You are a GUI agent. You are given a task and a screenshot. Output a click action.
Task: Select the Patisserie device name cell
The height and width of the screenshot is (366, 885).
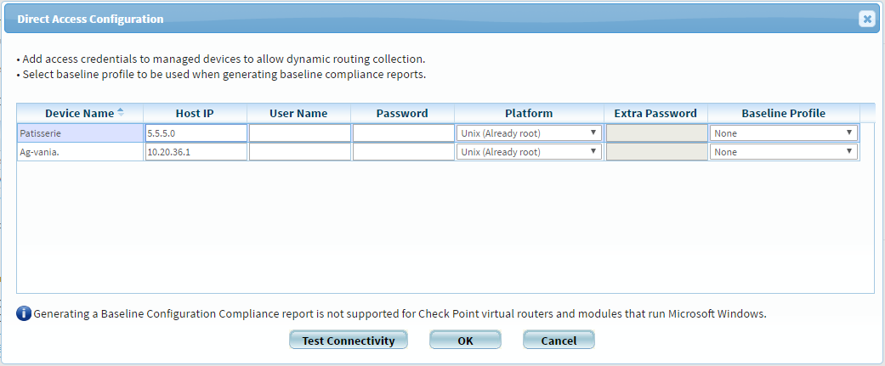[80, 133]
